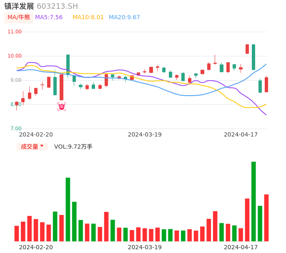Image resolution: width=286 pixels, height=253 pixels.
Task: Click the stock name 镇洋发展
Action: click(19, 6)
